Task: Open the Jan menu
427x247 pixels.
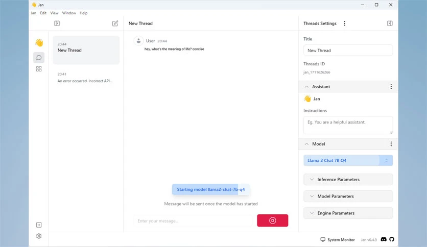Action: pos(34,13)
